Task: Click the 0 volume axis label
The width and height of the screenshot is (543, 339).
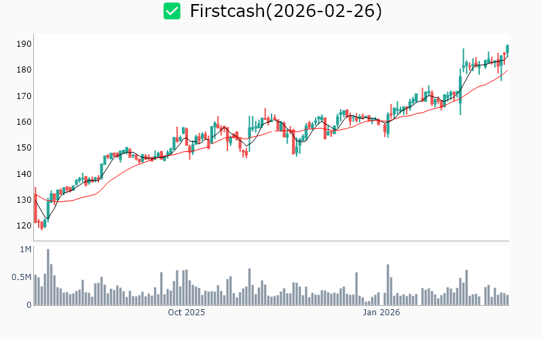Action: pos(29,305)
